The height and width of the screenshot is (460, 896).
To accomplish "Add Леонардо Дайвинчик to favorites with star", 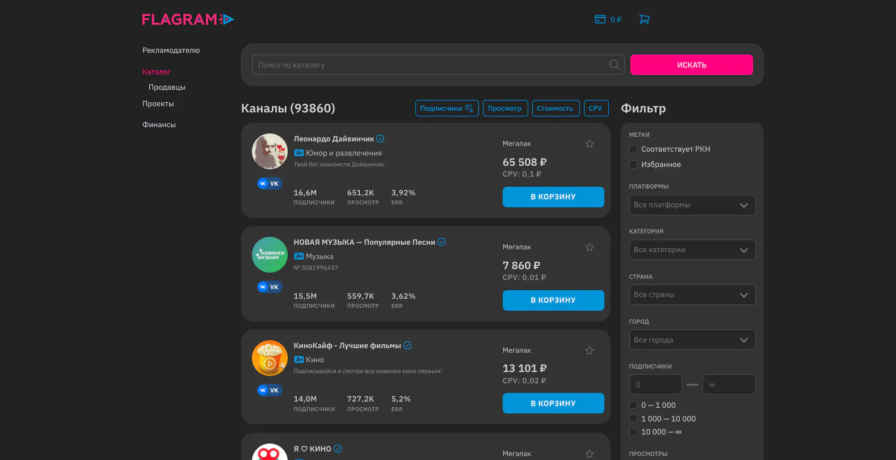I will pos(590,144).
